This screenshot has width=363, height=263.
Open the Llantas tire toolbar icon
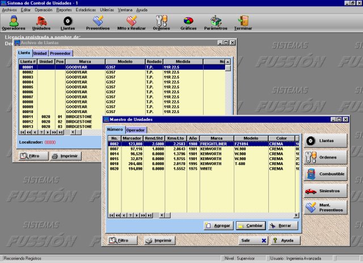pyautogui.click(x=67, y=22)
